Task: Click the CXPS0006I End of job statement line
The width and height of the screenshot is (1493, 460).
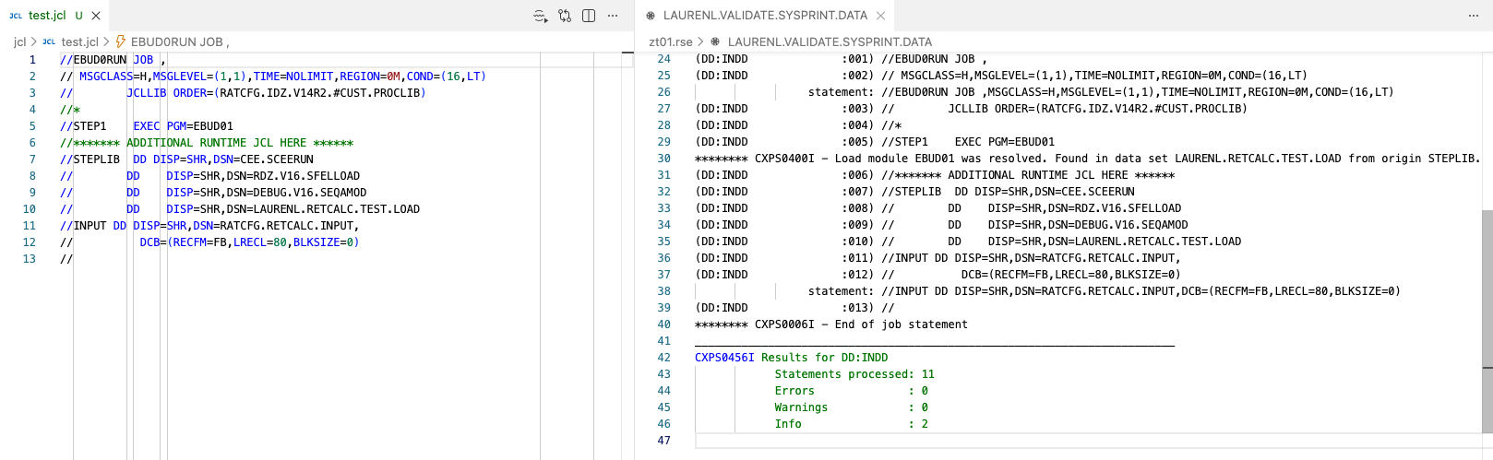Action: click(x=830, y=324)
